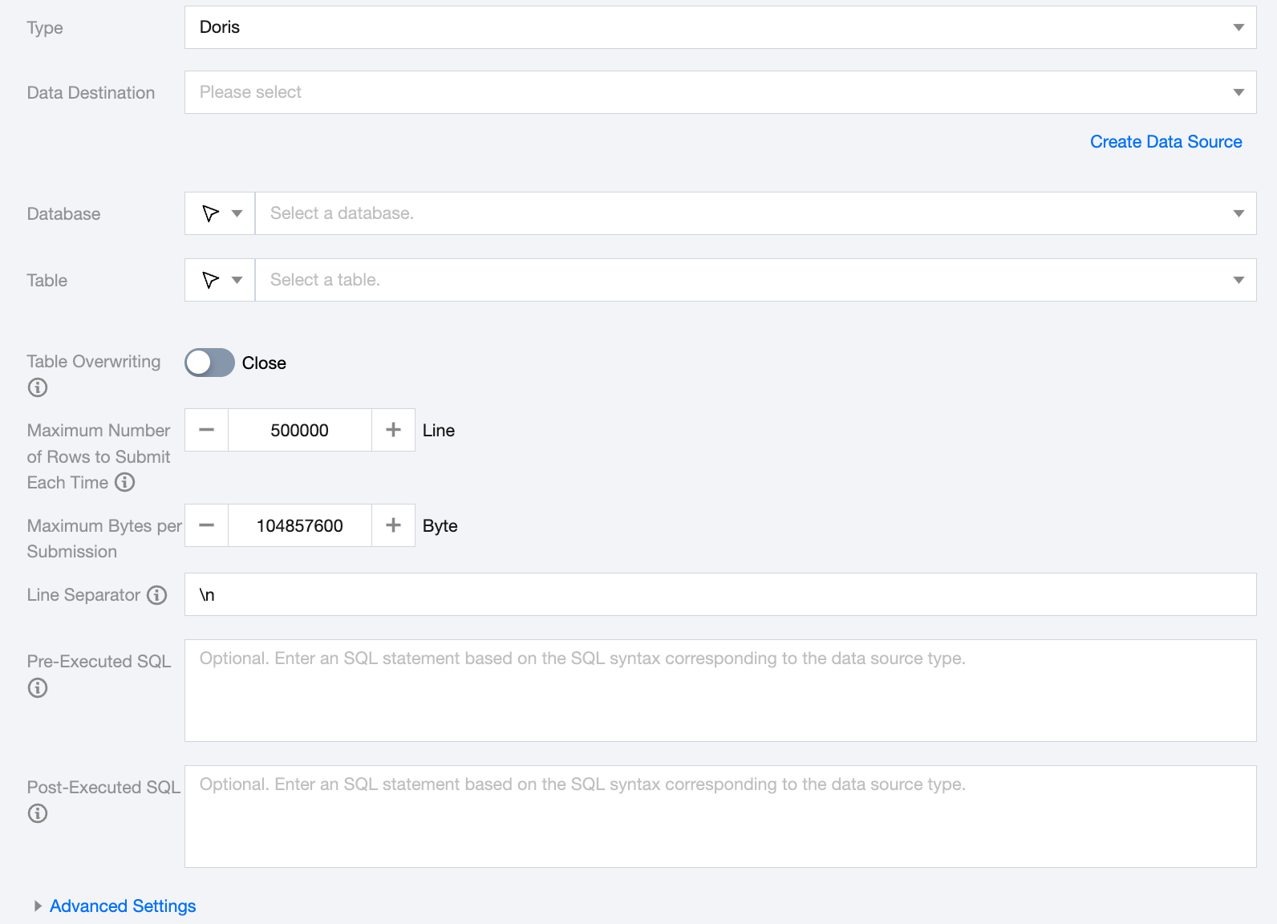The image size is (1277, 924).
Task: Click the Line Separator input field
Action: point(720,594)
